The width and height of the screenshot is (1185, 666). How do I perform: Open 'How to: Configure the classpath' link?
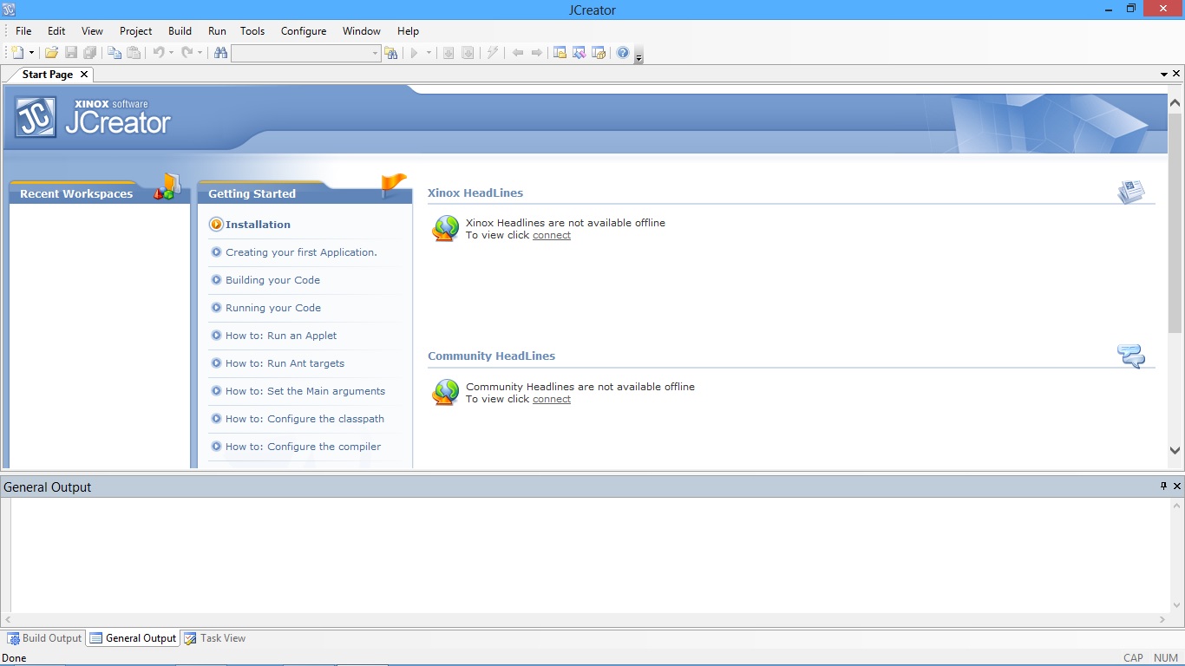304,419
